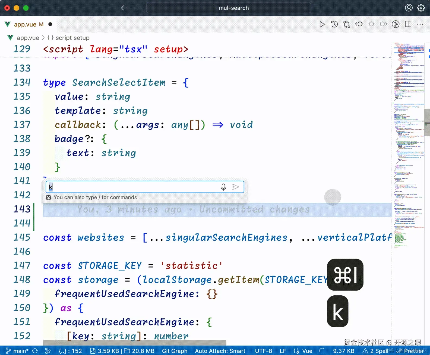This screenshot has height=355, width=430.
Task: Toggle Auto Attach: Smart setting
Action: [220, 351]
